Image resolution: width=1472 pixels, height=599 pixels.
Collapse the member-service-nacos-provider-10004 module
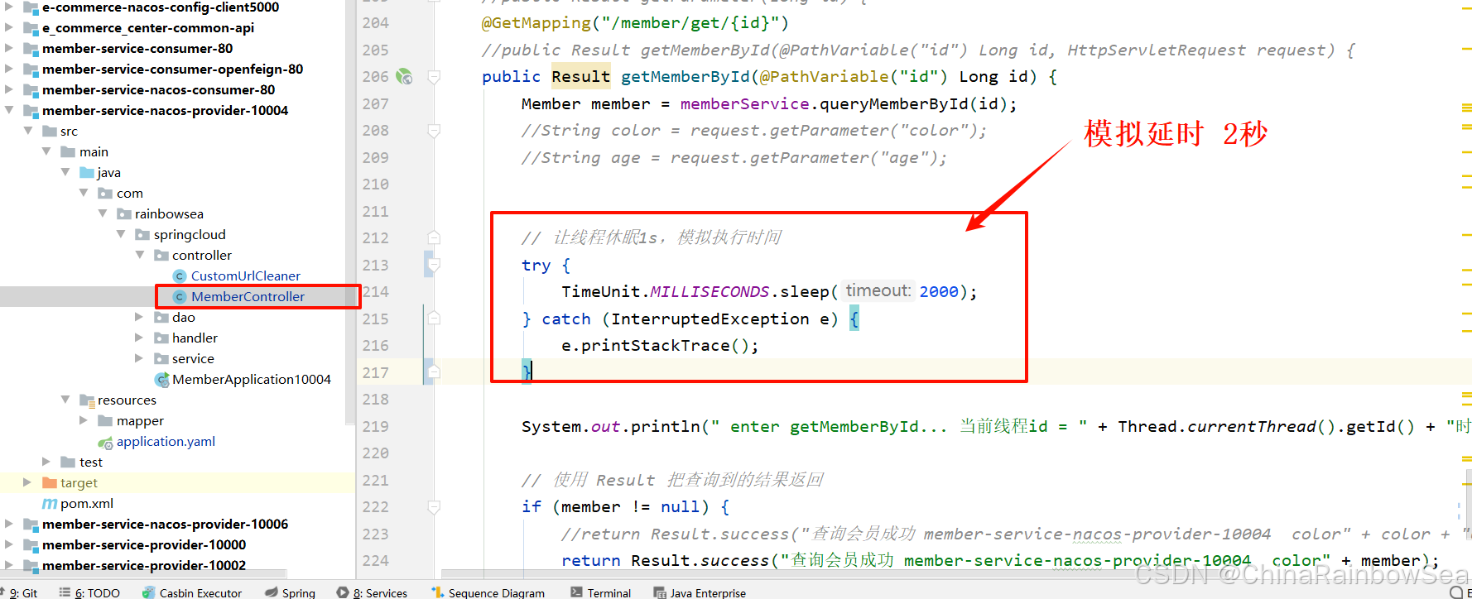(x=9, y=110)
